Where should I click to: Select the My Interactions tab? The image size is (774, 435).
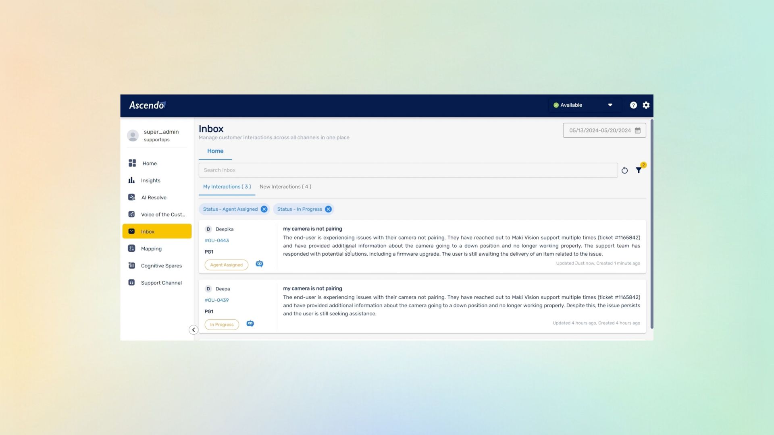pyautogui.click(x=227, y=186)
